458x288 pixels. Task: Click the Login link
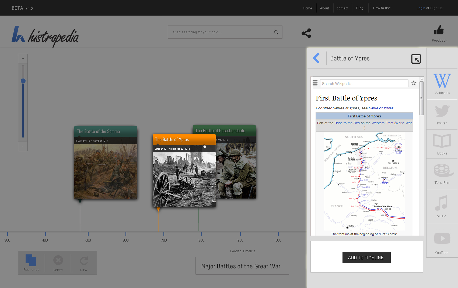coord(421,8)
